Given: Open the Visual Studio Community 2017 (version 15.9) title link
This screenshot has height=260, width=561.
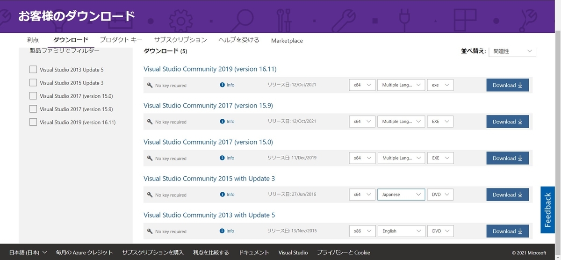Looking at the screenshot, I should (208, 106).
